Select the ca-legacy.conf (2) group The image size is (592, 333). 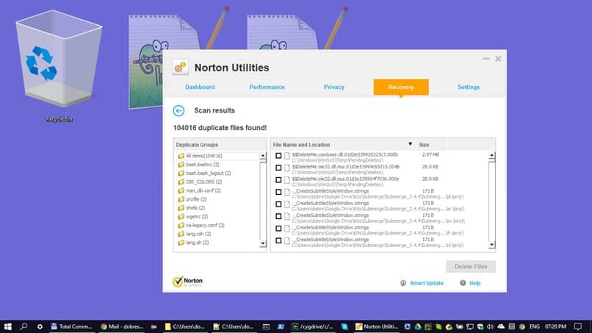pyautogui.click(x=205, y=225)
